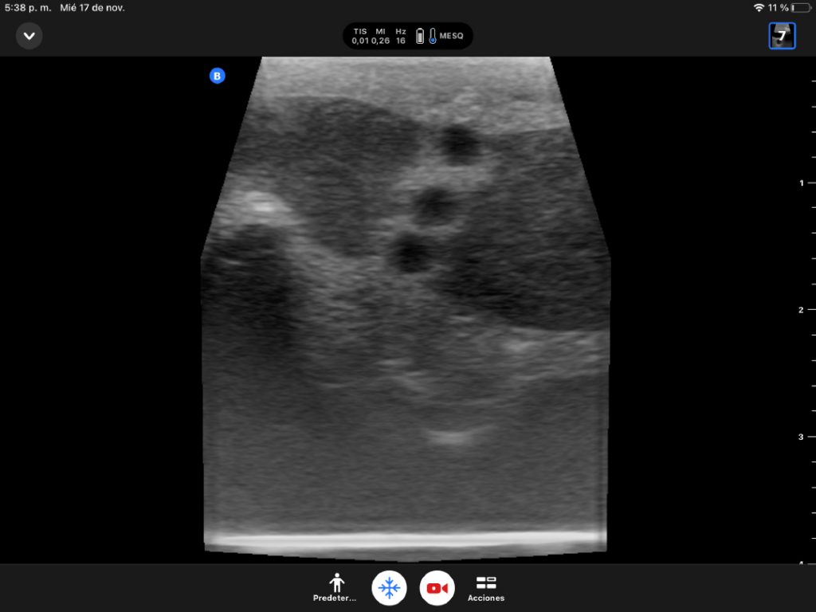The width and height of the screenshot is (816, 612).
Task: Collapse view with top-left chevron button
Action: tap(29, 36)
